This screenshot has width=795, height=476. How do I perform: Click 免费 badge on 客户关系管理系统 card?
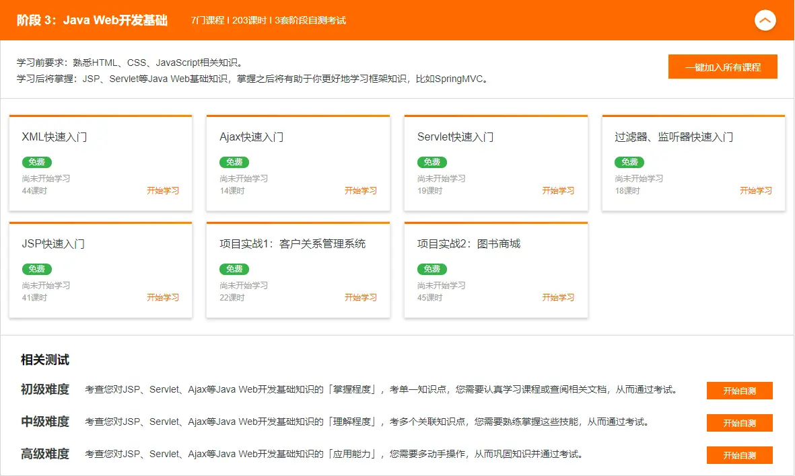click(234, 269)
